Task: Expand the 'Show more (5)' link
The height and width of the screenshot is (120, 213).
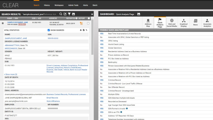Action: (10, 74)
